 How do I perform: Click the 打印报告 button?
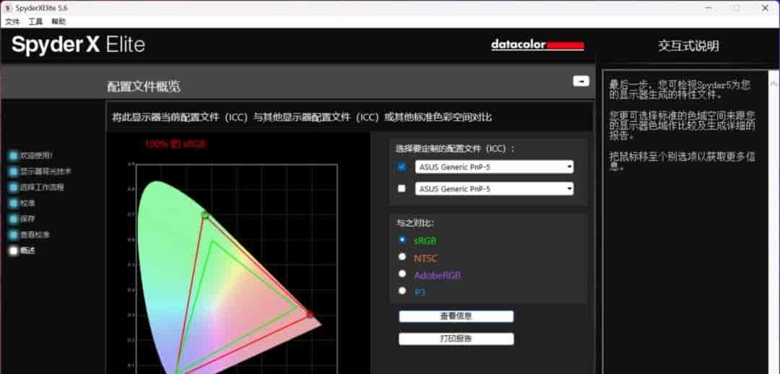coord(456,339)
